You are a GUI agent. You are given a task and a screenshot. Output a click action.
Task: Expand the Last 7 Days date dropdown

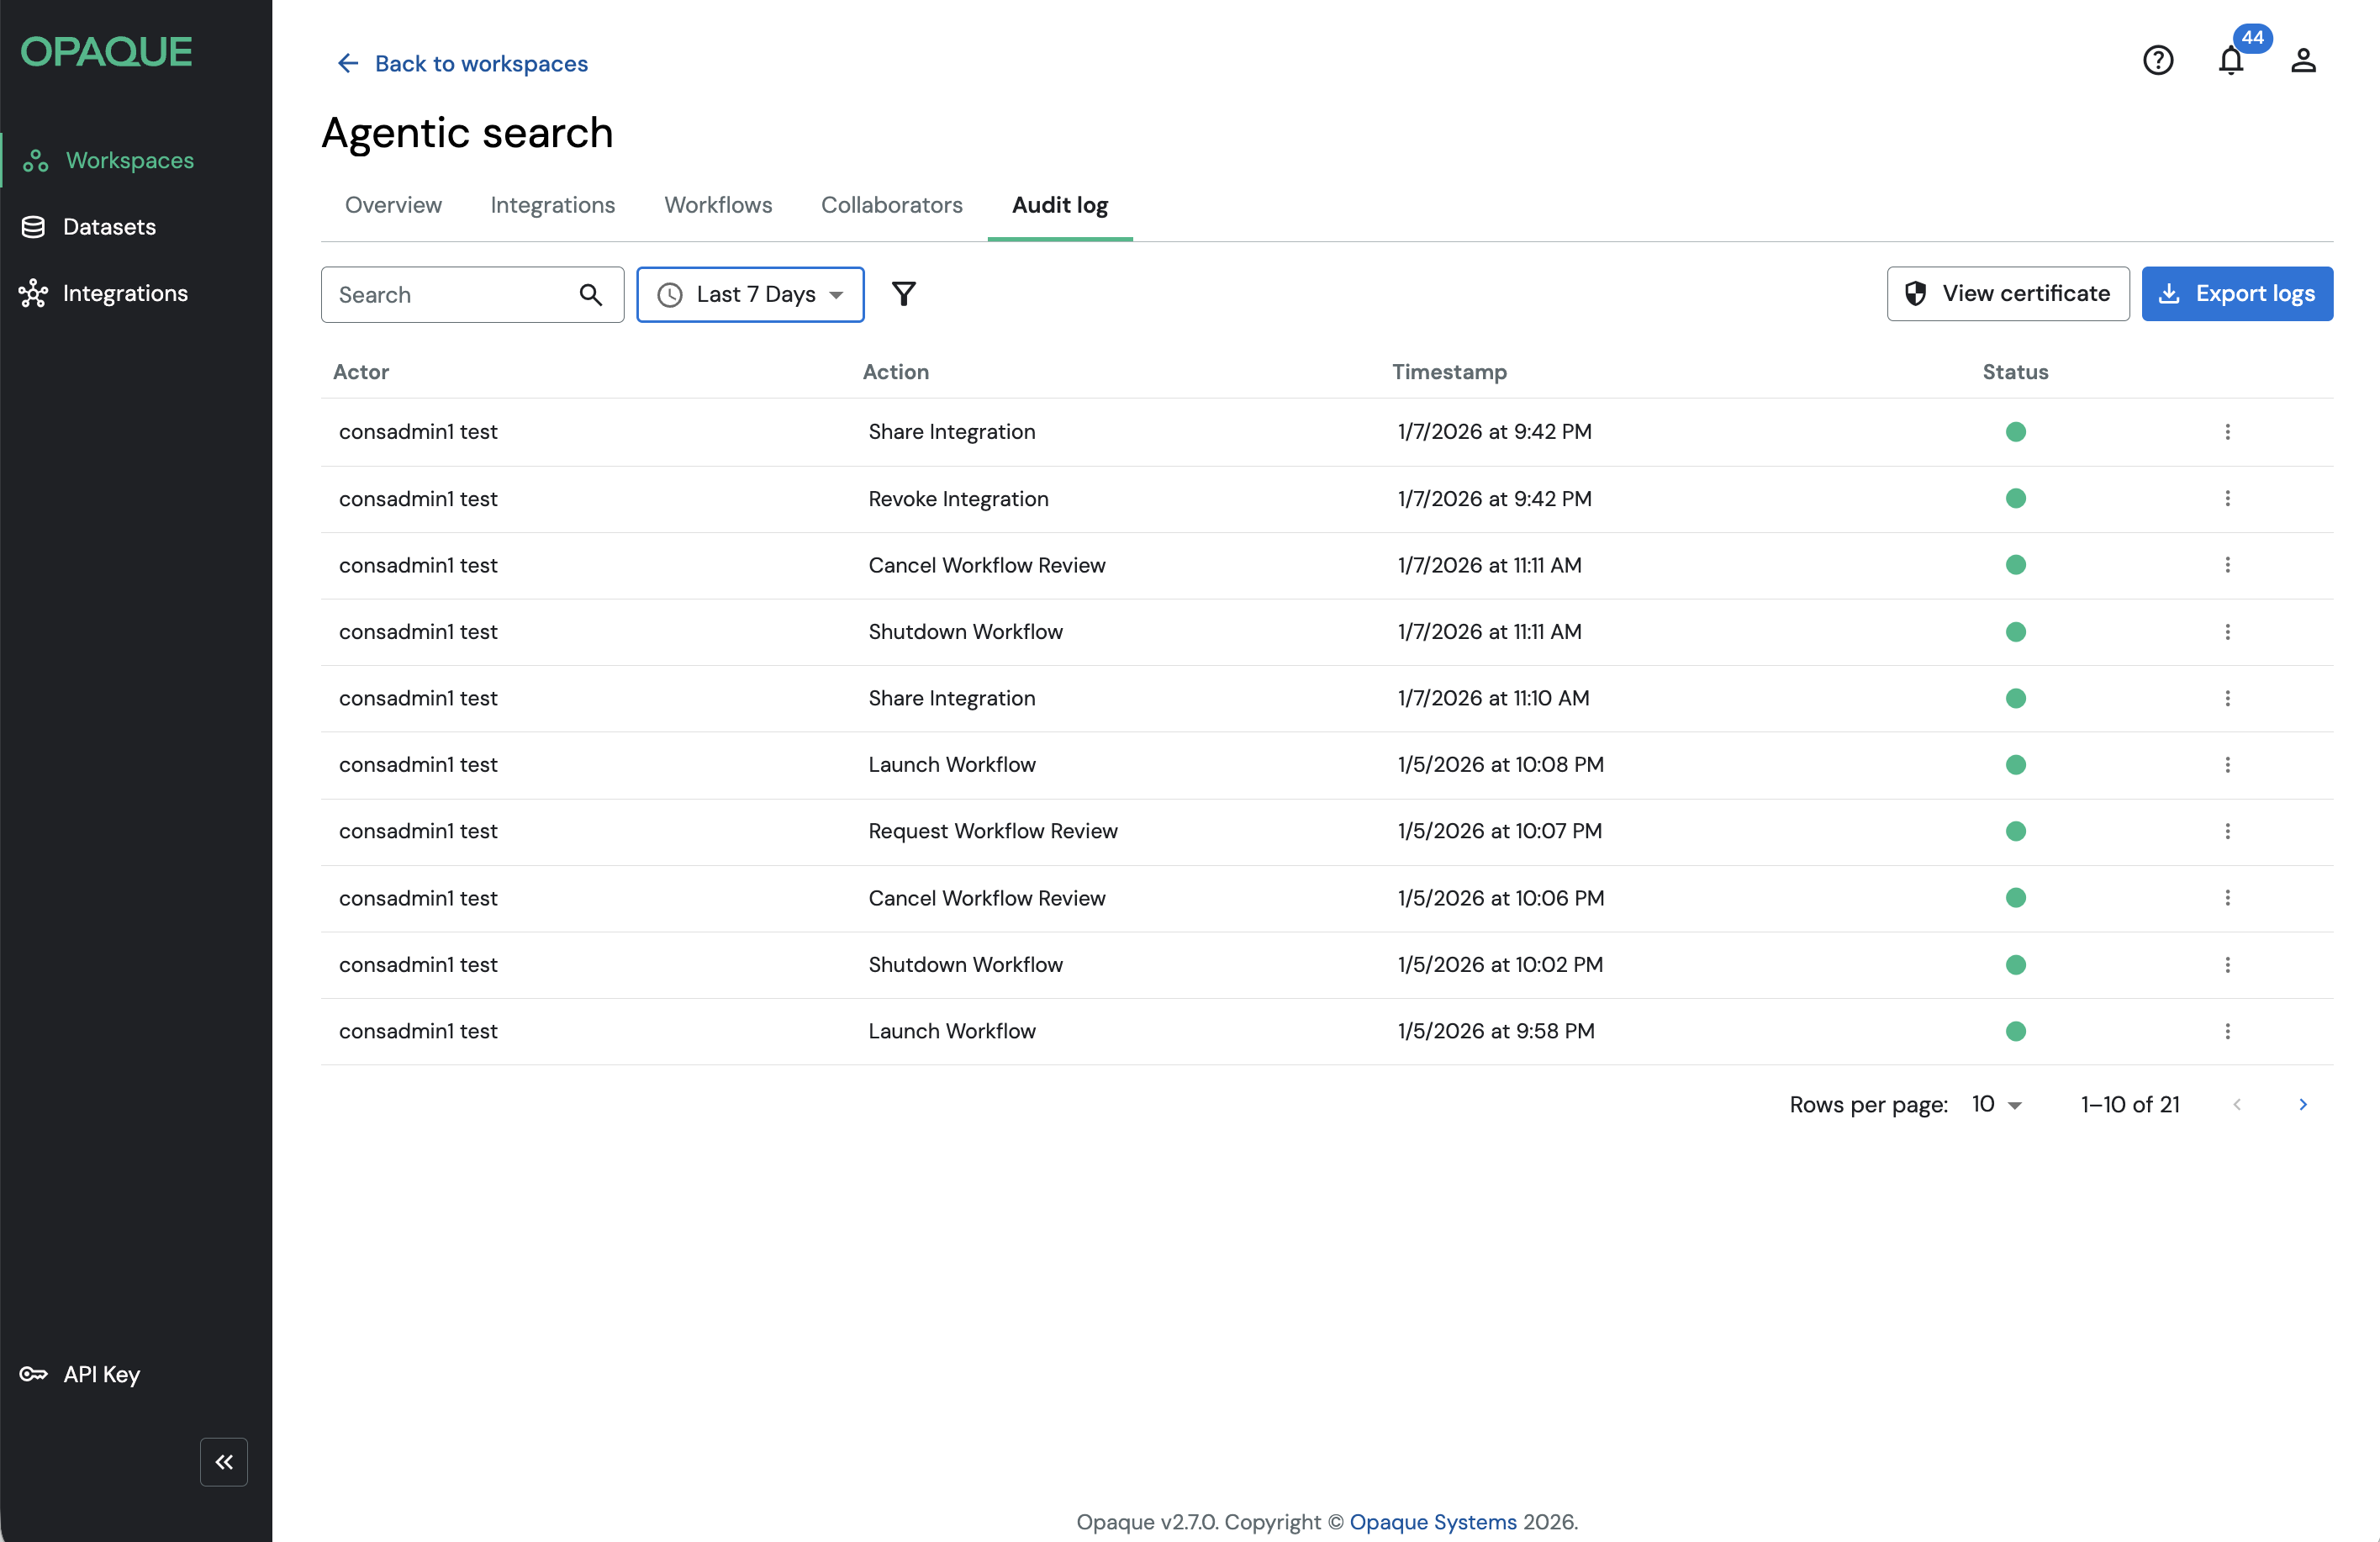[751, 295]
